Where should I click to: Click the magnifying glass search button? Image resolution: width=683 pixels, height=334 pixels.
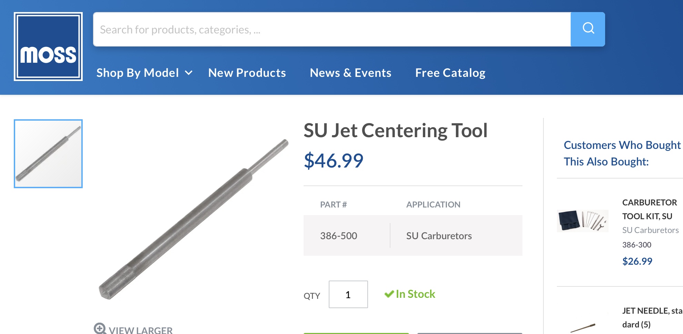[588, 29]
